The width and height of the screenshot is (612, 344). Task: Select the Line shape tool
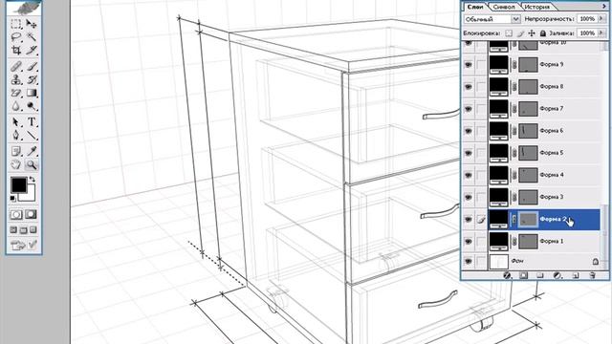(32, 136)
